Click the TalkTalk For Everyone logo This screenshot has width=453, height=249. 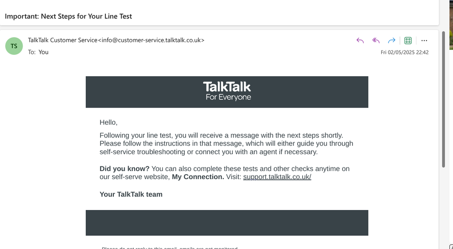[227, 91]
